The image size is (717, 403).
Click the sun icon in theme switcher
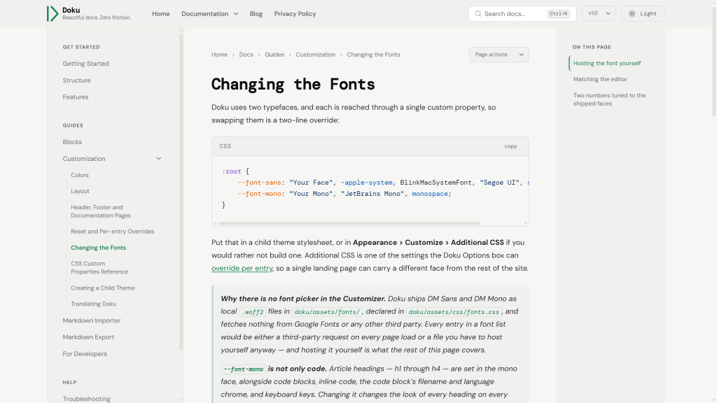pos(632,14)
